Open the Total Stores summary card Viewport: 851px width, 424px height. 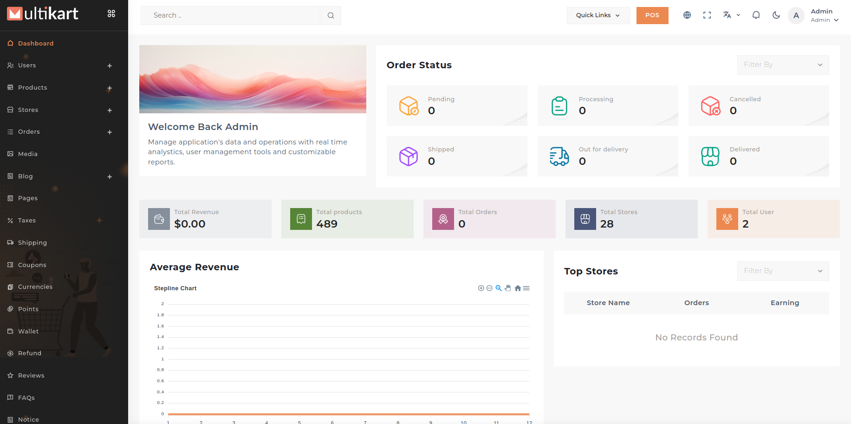click(x=631, y=219)
